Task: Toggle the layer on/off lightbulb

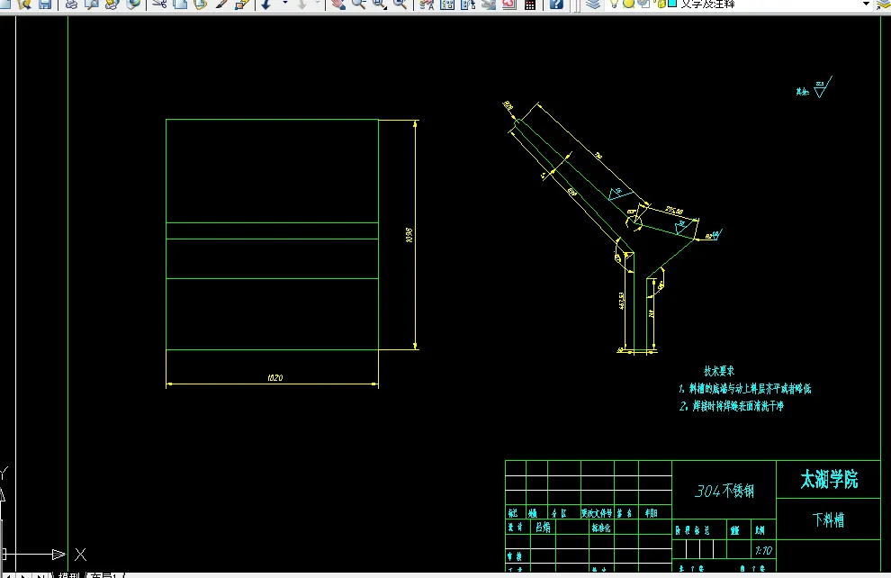Action: coord(614,4)
